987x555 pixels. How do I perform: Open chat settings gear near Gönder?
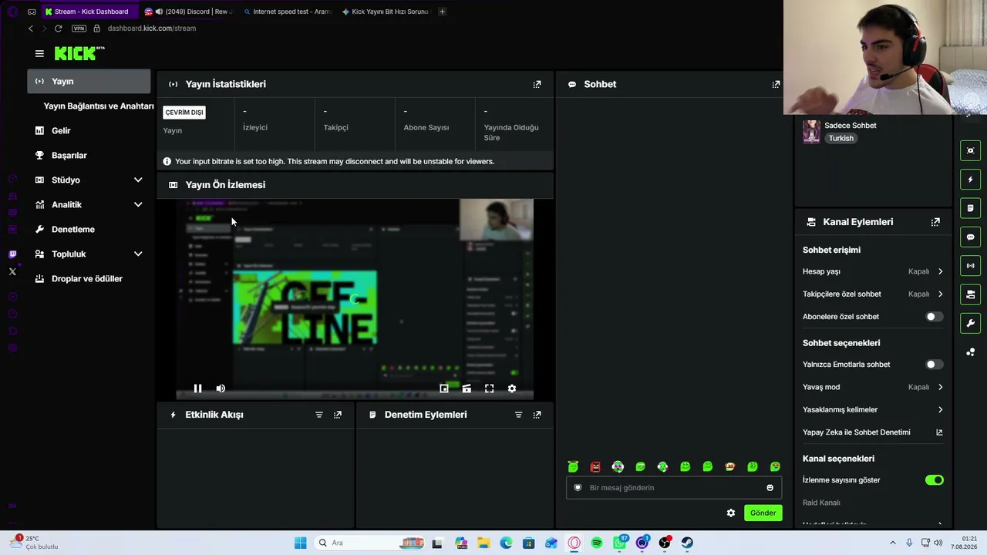[x=731, y=513]
